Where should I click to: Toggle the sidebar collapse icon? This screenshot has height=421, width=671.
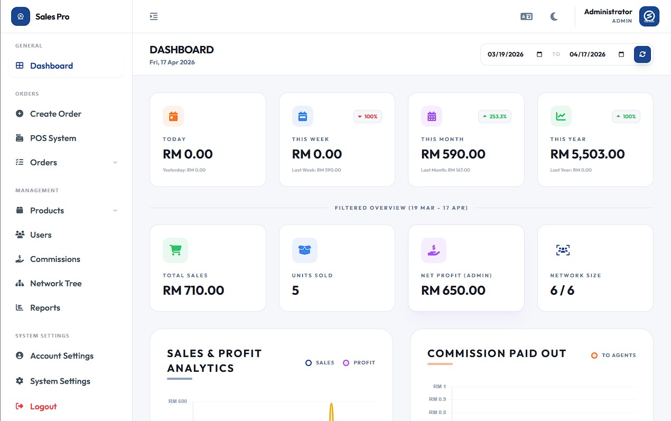[154, 16]
